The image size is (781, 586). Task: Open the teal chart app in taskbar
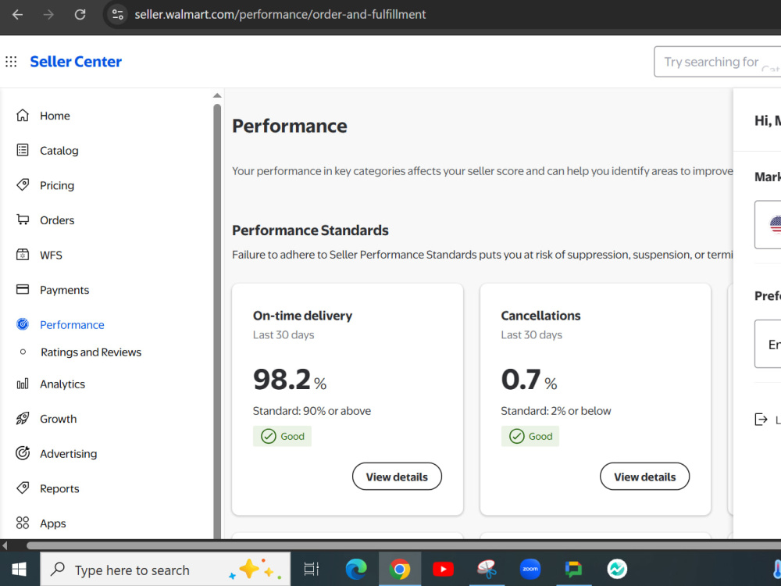tap(617, 569)
